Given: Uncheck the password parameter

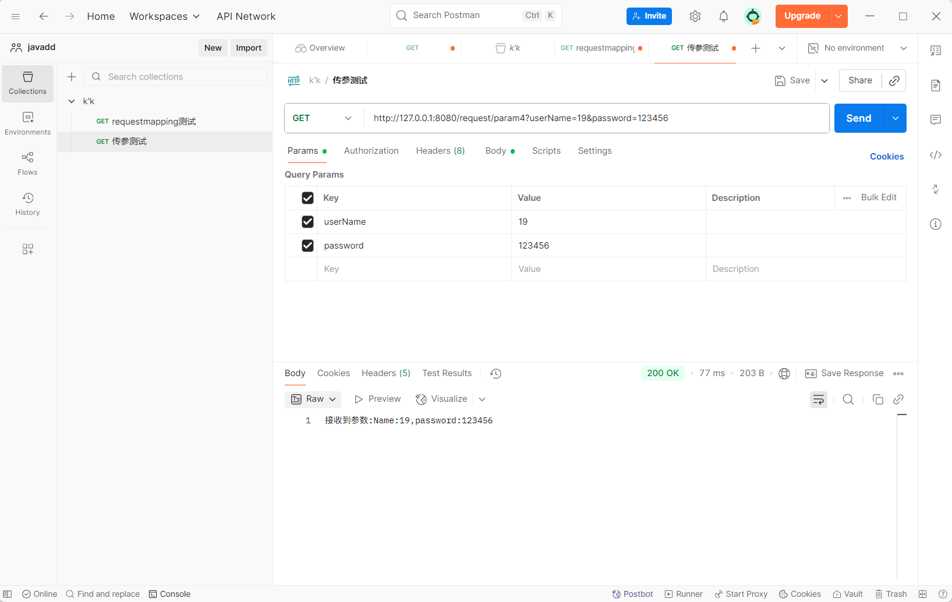Looking at the screenshot, I should tap(307, 246).
